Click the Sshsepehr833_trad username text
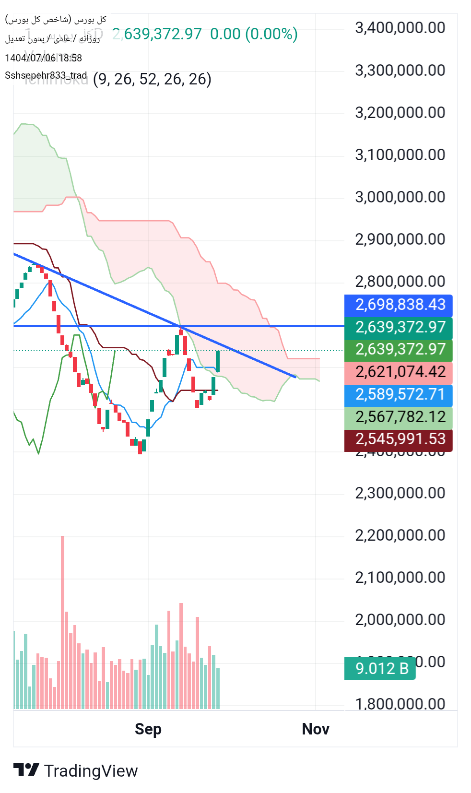Viewport: 471px width, 793px height. point(46,75)
